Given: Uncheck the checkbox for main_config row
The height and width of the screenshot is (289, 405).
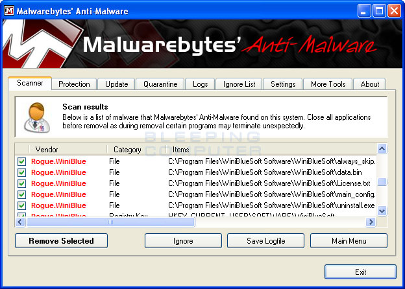Looking at the screenshot, I should pos(21,194).
